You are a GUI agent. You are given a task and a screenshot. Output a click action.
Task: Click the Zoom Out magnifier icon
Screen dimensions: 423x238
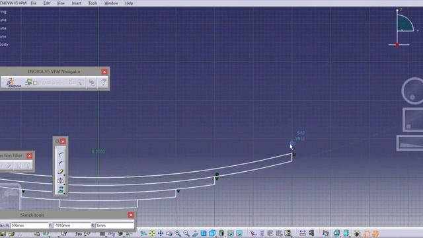click(x=186, y=233)
